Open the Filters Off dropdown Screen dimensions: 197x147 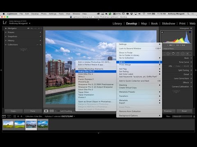click(x=182, y=116)
